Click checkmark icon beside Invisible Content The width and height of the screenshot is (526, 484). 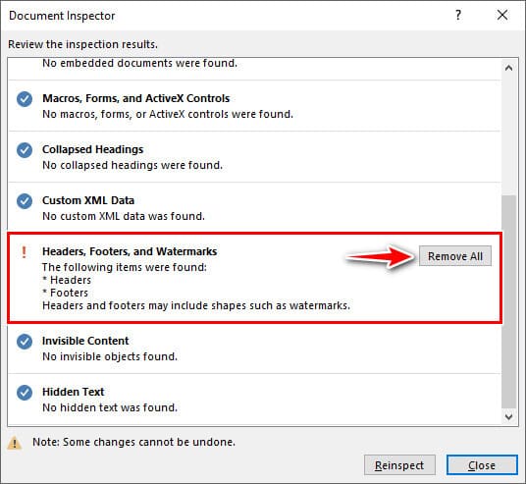pyautogui.click(x=25, y=342)
